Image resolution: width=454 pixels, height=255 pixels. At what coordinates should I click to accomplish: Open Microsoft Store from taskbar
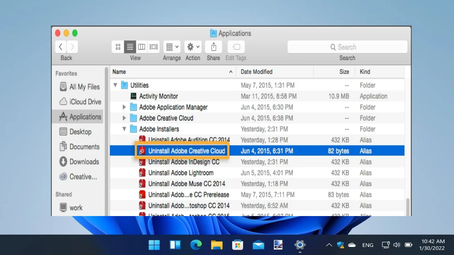coord(237,245)
